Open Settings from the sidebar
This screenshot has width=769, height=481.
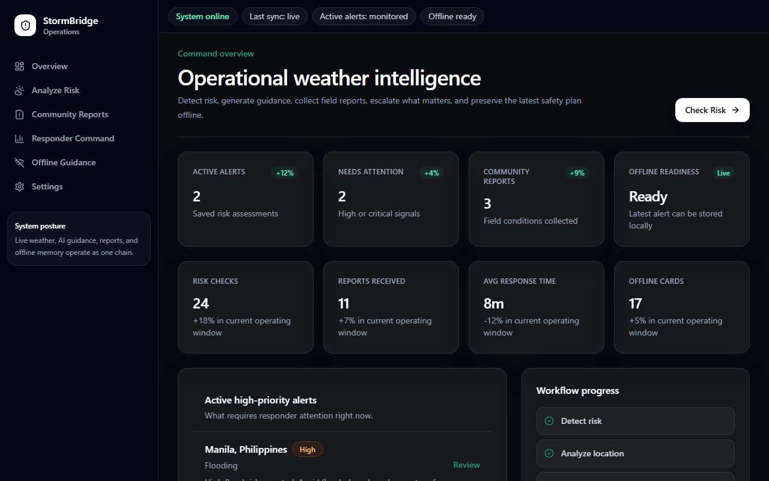click(79, 186)
